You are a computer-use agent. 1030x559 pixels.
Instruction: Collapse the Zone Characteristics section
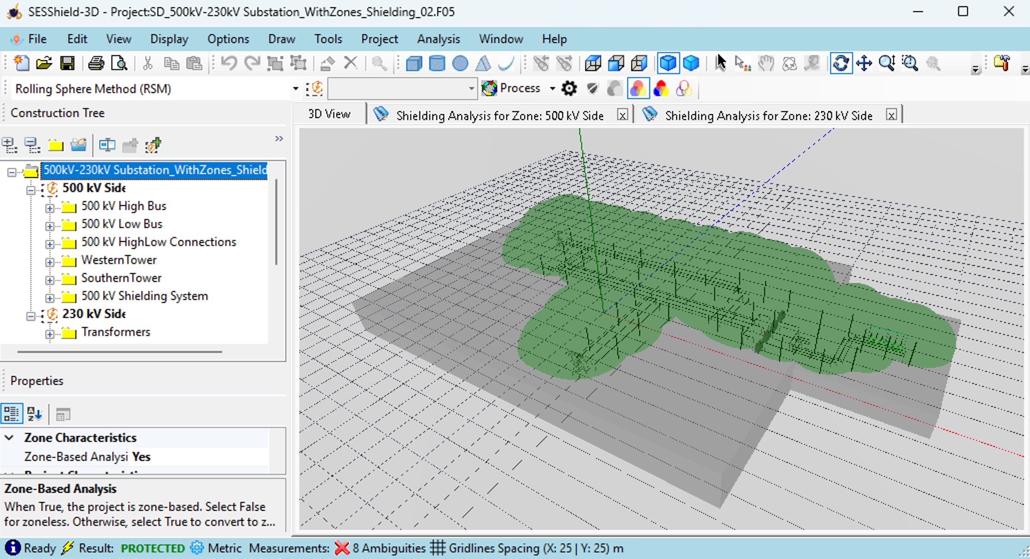click(x=9, y=438)
